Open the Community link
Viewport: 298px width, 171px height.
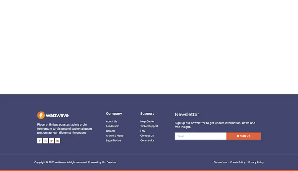click(147, 141)
